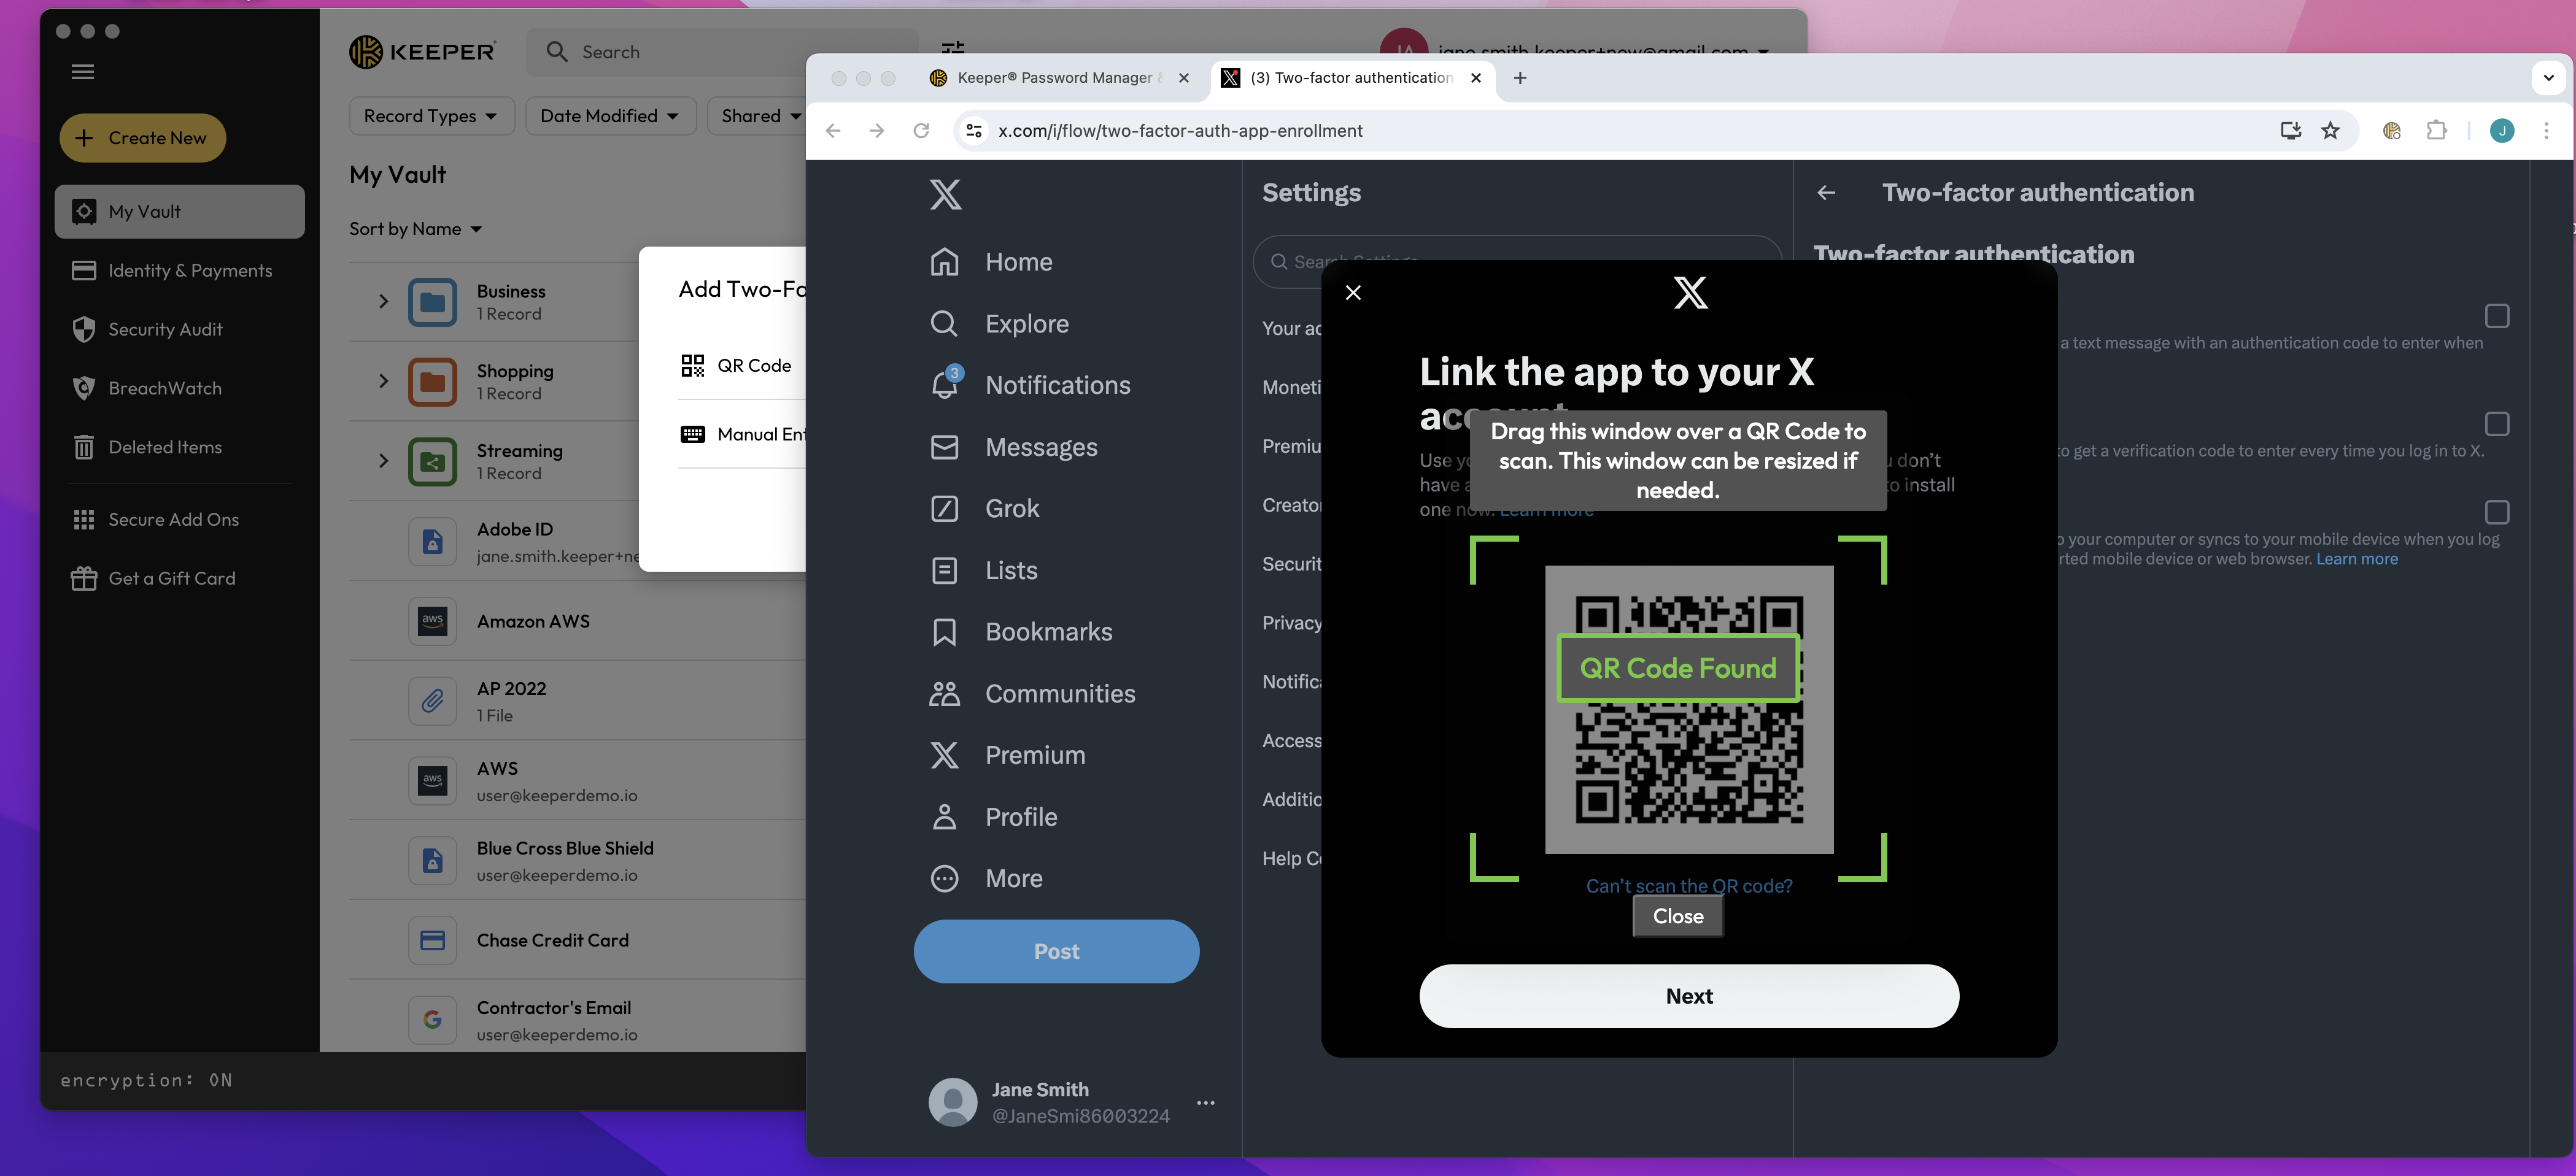Enable the authentication app checkbox

point(2496,424)
